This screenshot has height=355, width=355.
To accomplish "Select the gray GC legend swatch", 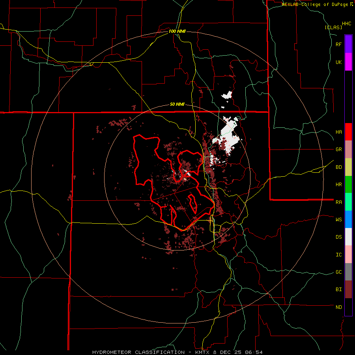I will [x=348, y=272].
